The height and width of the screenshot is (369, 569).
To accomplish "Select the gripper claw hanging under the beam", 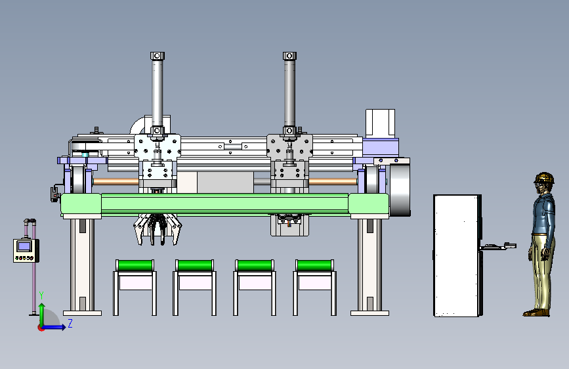I will [x=158, y=230].
